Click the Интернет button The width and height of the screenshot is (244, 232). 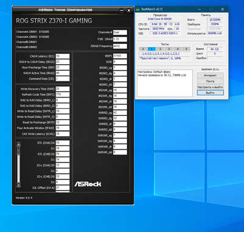[210, 75]
